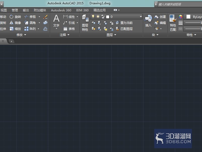Toggle layer lock padlock icon
202x152 pixels.
(x=103, y=17)
